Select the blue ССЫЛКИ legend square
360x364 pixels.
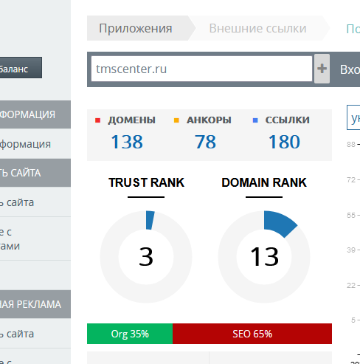click(255, 120)
